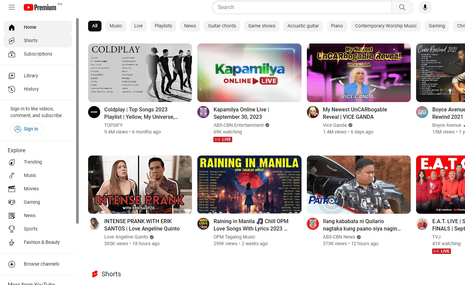Screen dimensions: 465x285
Task: Click the search magnifier button
Action: [x=402, y=7]
